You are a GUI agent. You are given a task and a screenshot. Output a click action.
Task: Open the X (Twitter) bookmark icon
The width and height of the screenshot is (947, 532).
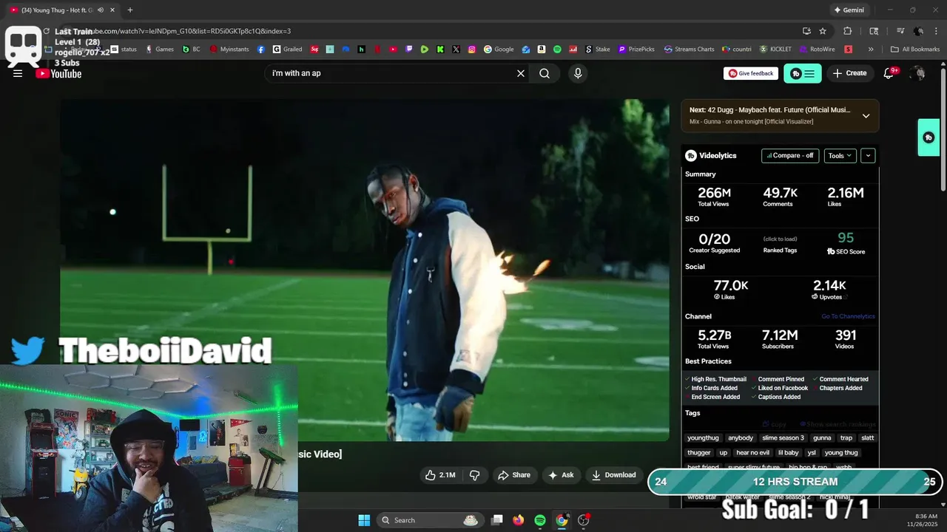(456, 50)
